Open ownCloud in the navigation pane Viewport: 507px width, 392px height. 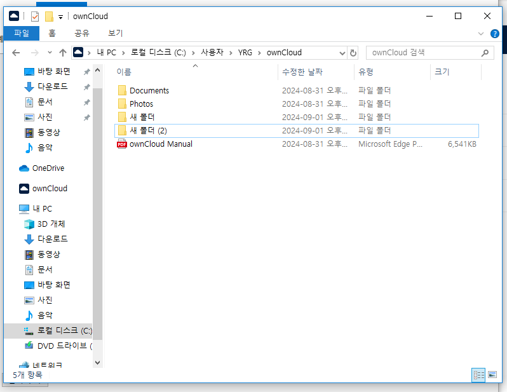(x=50, y=188)
